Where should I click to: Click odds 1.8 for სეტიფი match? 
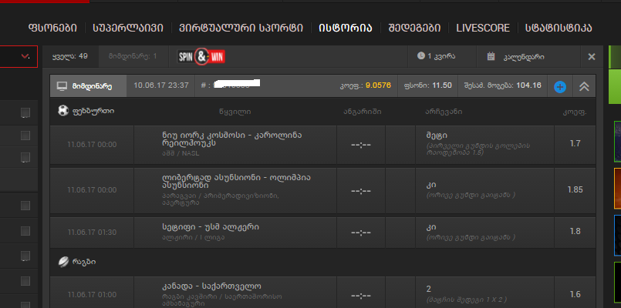(x=575, y=231)
